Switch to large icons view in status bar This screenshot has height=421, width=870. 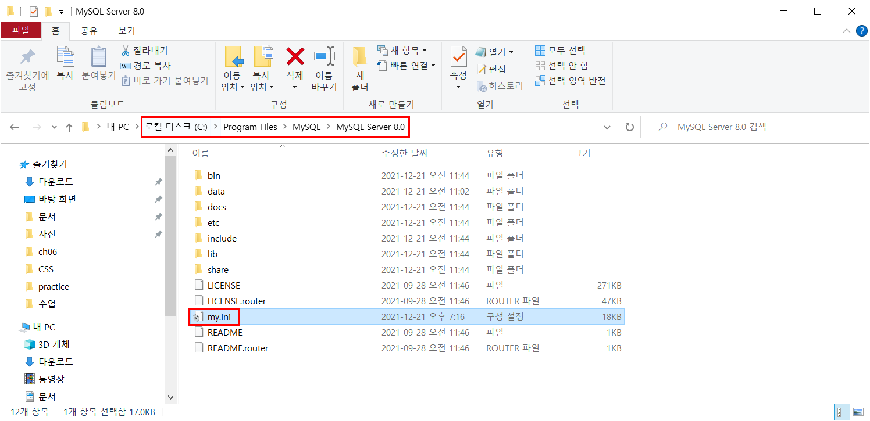click(x=858, y=412)
